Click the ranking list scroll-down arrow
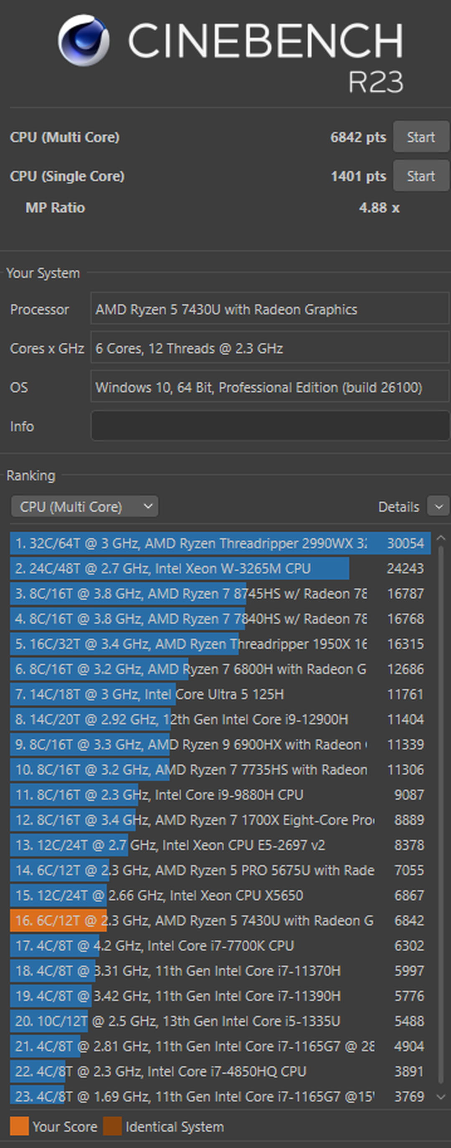This screenshot has height=1148, width=451. coord(441,1097)
